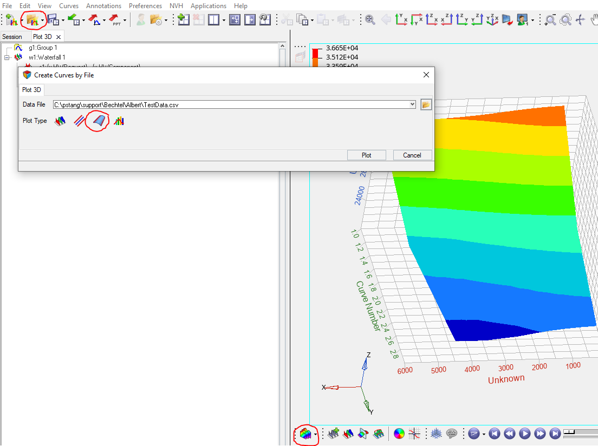Switch to the Session tab
This screenshot has height=446, width=598.
(x=12, y=37)
